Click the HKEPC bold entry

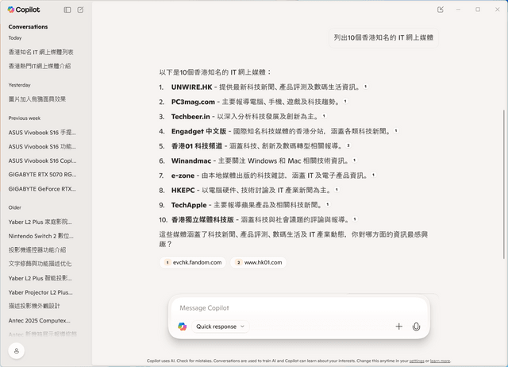(183, 191)
